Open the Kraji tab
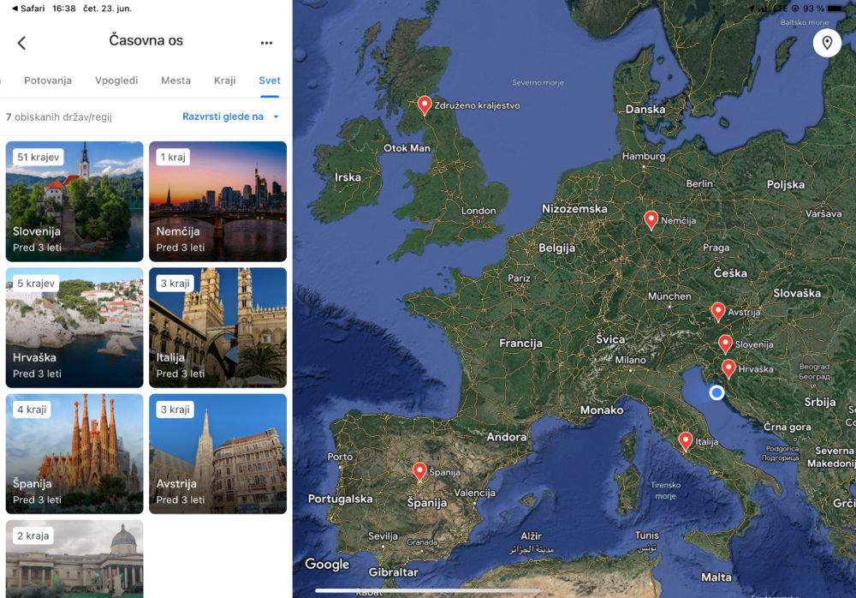Viewport: 856px width, 598px height. pos(224,81)
